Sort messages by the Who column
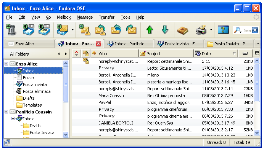The width and height of the screenshot is (264, 150). click(115, 53)
